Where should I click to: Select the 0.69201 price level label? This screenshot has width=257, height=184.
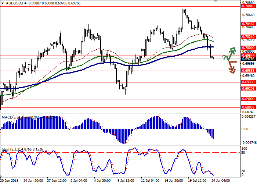[x=248, y=89]
